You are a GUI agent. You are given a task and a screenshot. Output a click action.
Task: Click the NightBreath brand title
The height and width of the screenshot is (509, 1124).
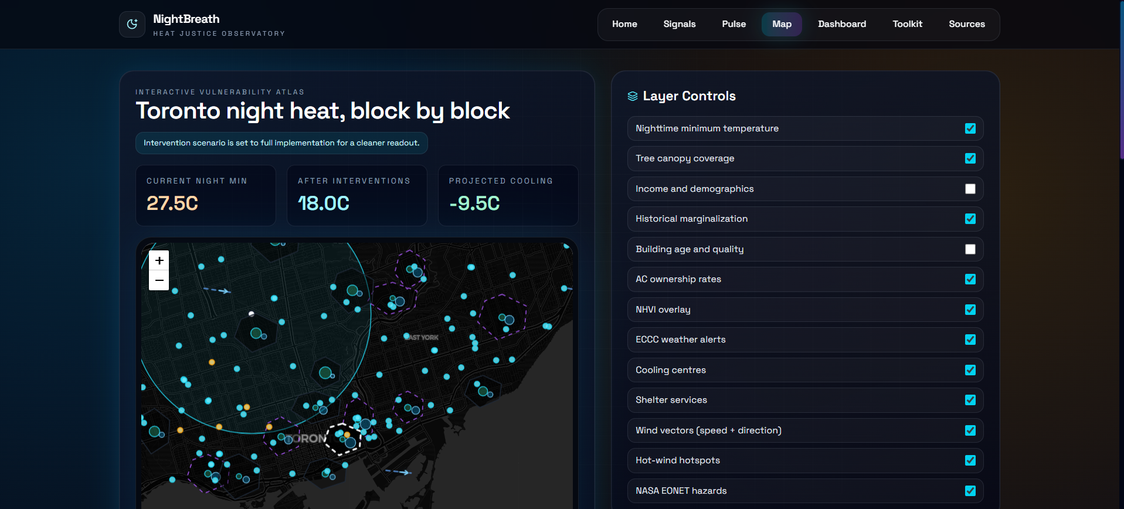coord(186,19)
